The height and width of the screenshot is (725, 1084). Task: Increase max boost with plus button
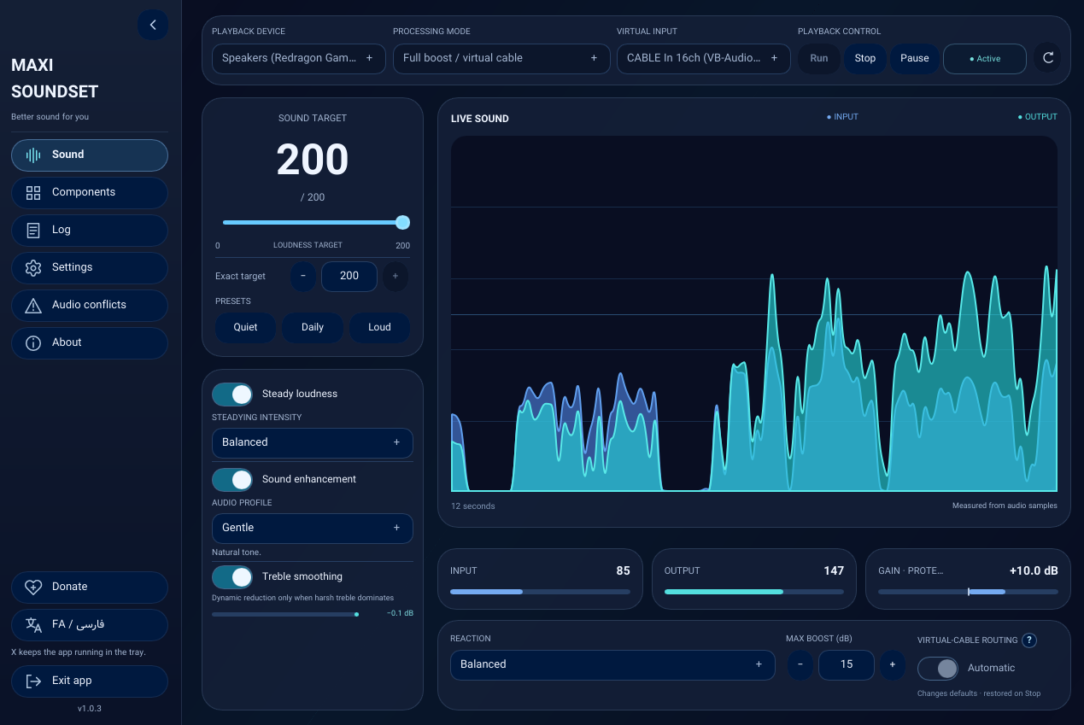[x=892, y=664]
